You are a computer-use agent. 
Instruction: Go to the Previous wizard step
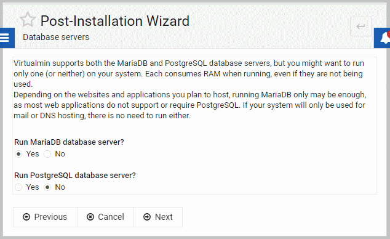click(x=45, y=217)
